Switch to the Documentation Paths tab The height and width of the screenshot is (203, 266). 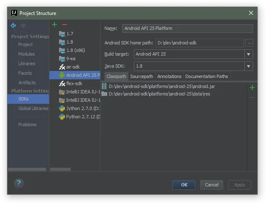click(207, 76)
